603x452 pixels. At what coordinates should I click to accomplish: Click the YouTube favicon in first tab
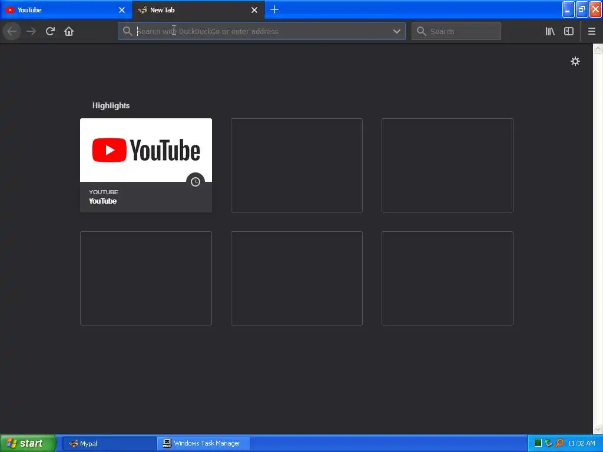pyautogui.click(x=10, y=10)
